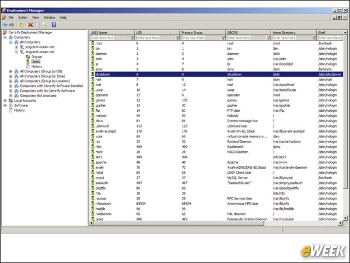Image resolution: width=350 pixels, height=263 pixels.
Task: Click the vertical scrollbar down arrow
Action: 345,218
